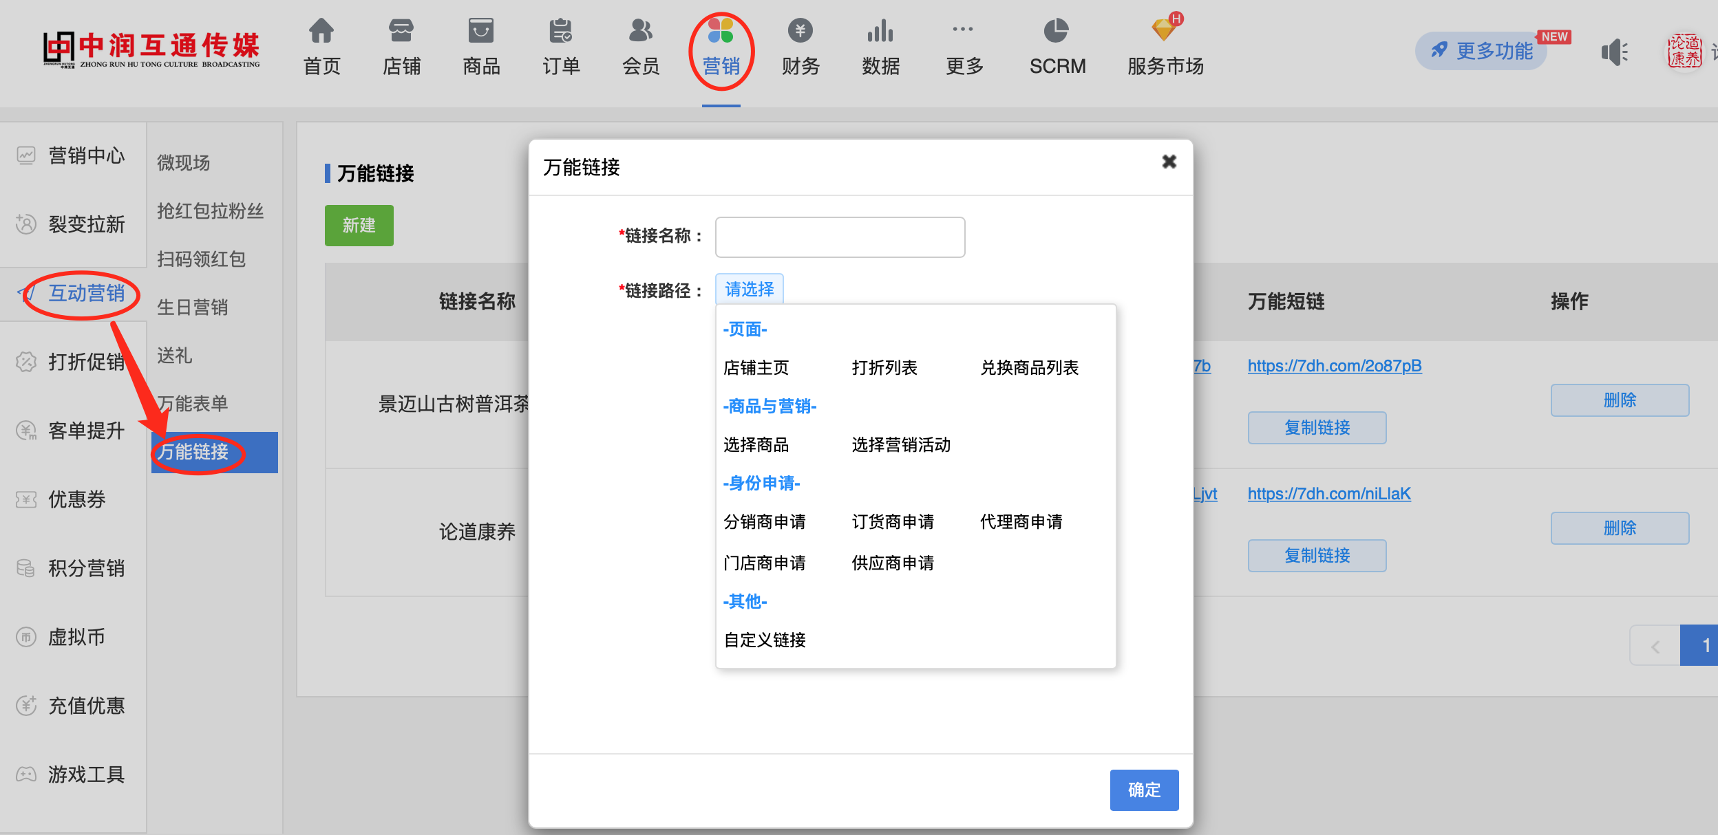Select 店铺主页 from path options
The width and height of the screenshot is (1718, 835).
click(x=756, y=368)
